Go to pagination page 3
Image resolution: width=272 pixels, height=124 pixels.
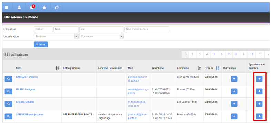click(200, 54)
